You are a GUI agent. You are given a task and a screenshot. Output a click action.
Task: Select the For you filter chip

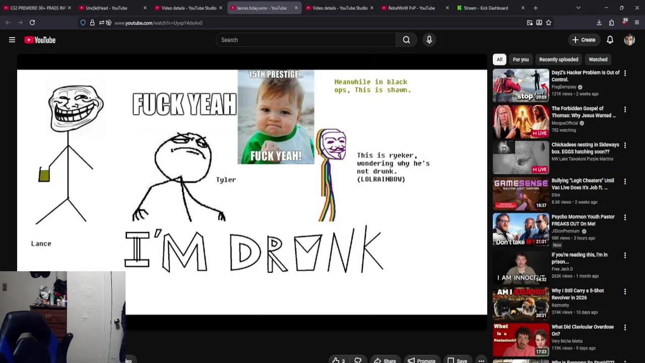pos(521,59)
